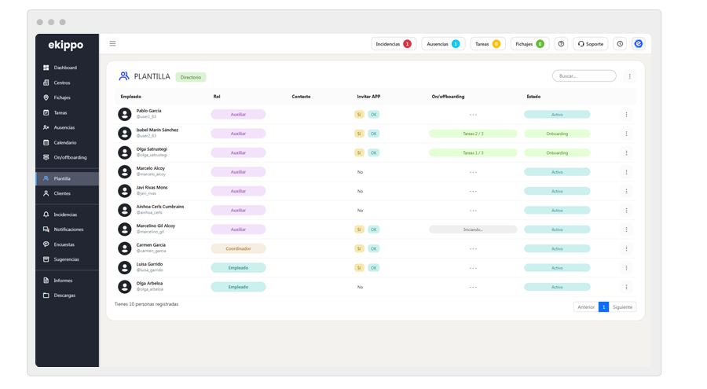Click the help question mark icon
Screen dimensions: 707x389
coord(561,44)
